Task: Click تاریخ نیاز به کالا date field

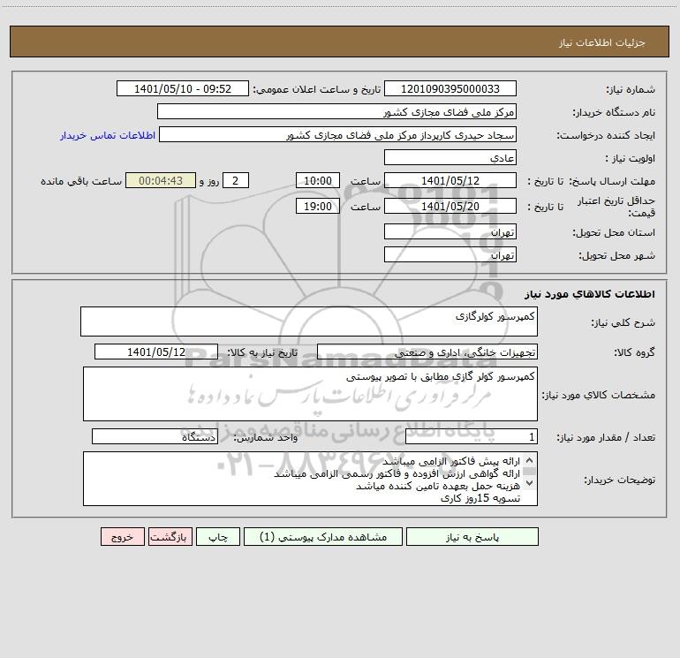Action: (156, 352)
